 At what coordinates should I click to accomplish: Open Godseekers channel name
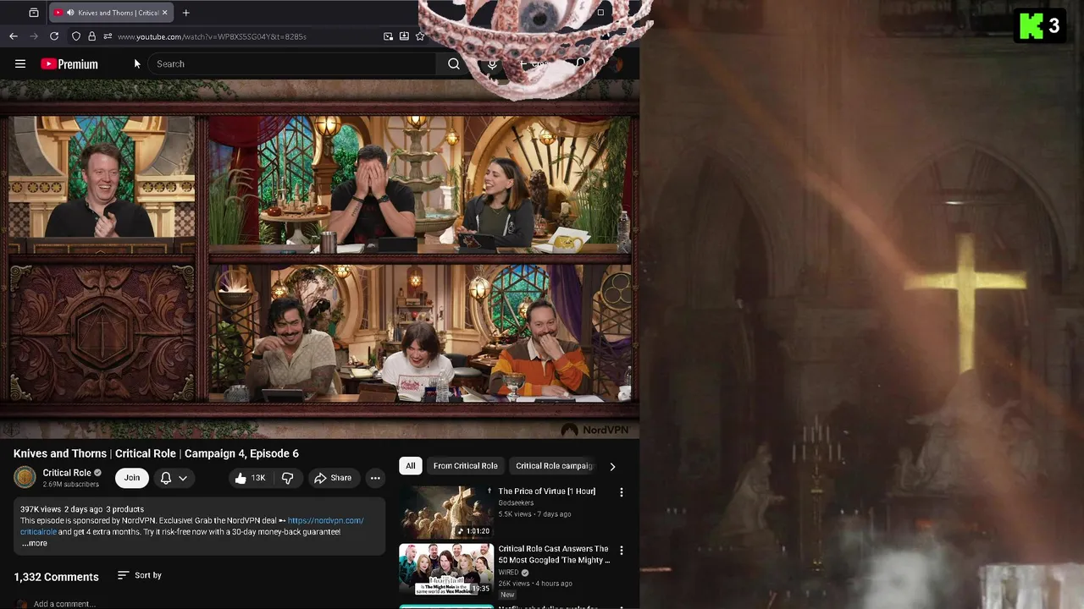click(516, 503)
